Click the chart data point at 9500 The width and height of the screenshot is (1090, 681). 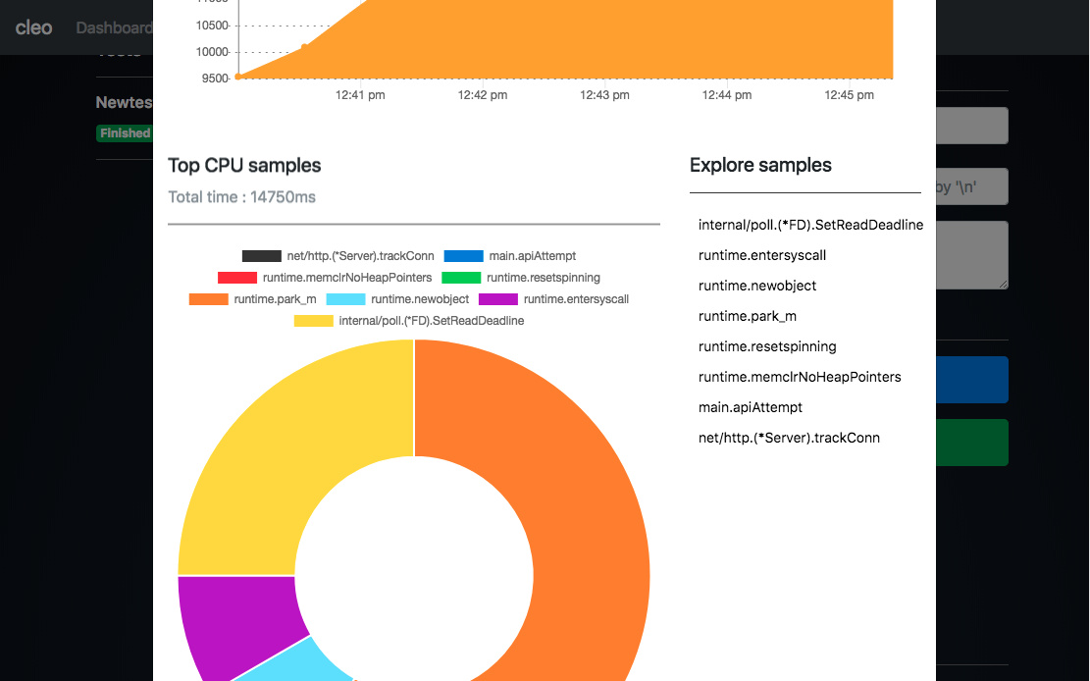(238, 77)
